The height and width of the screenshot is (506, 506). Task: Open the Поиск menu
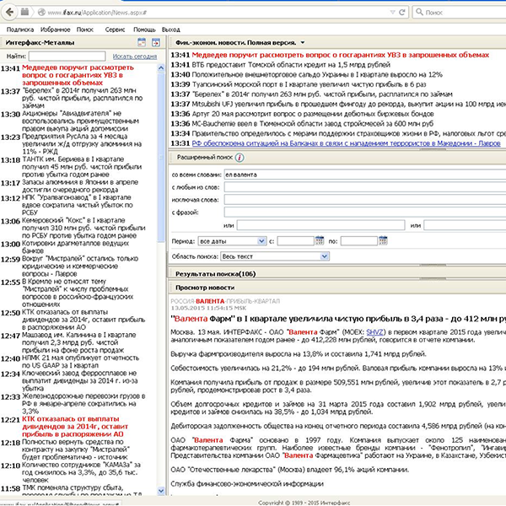tap(85, 30)
